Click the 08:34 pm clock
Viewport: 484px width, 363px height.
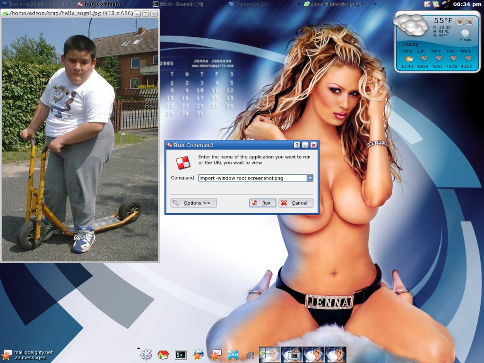467,4
